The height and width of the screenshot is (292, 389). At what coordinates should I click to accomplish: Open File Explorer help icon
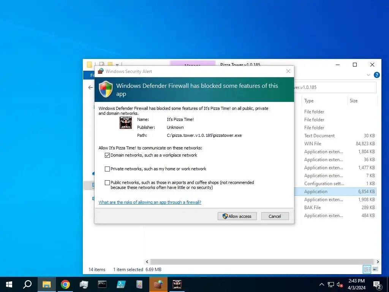click(376, 75)
